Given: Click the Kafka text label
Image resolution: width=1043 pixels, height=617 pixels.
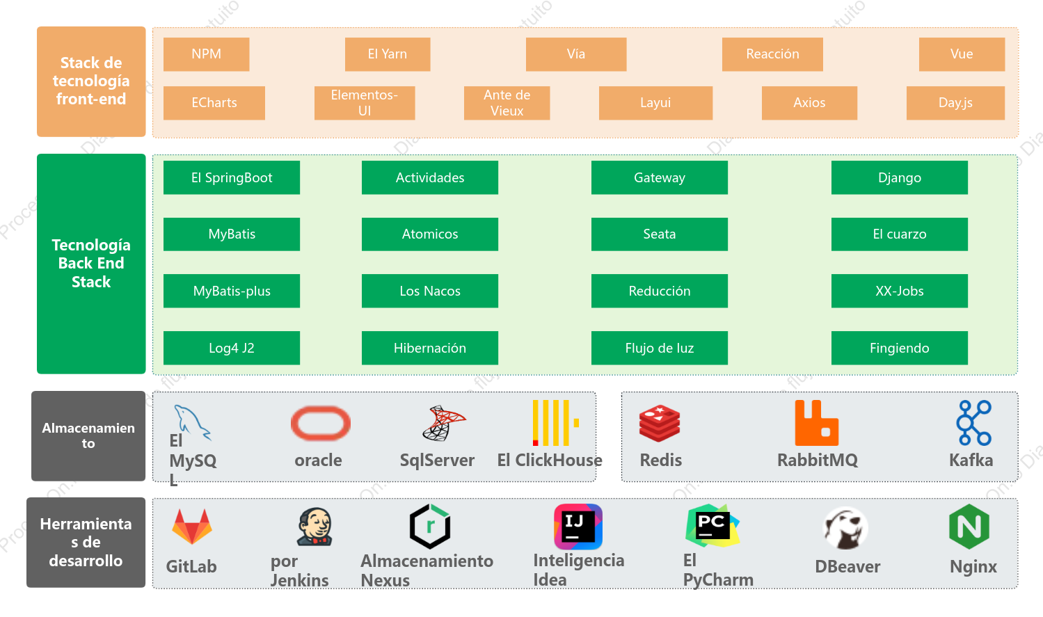Looking at the screenshot, I should pyautogui.click(x=971, y=460).
